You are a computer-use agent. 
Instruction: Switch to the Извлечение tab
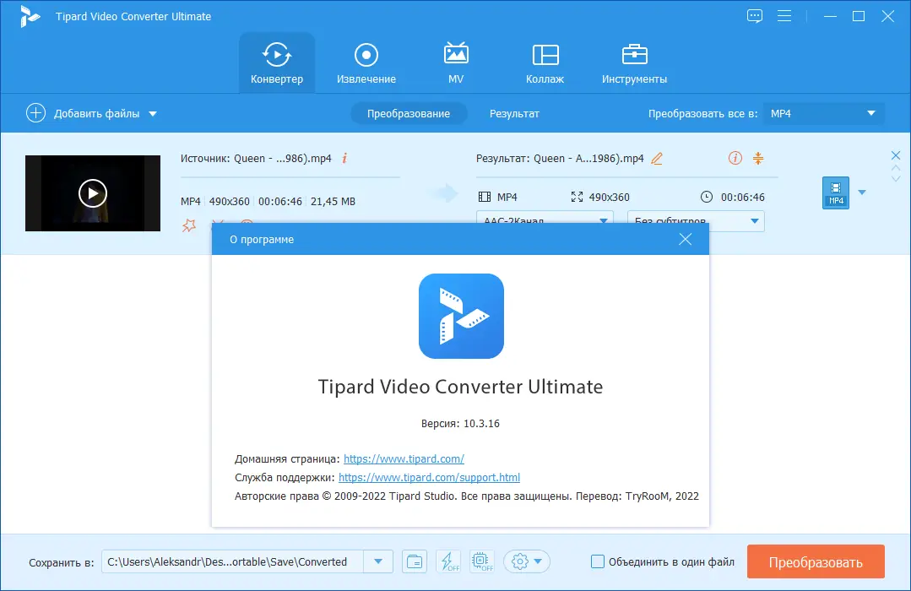pos(366,62)
